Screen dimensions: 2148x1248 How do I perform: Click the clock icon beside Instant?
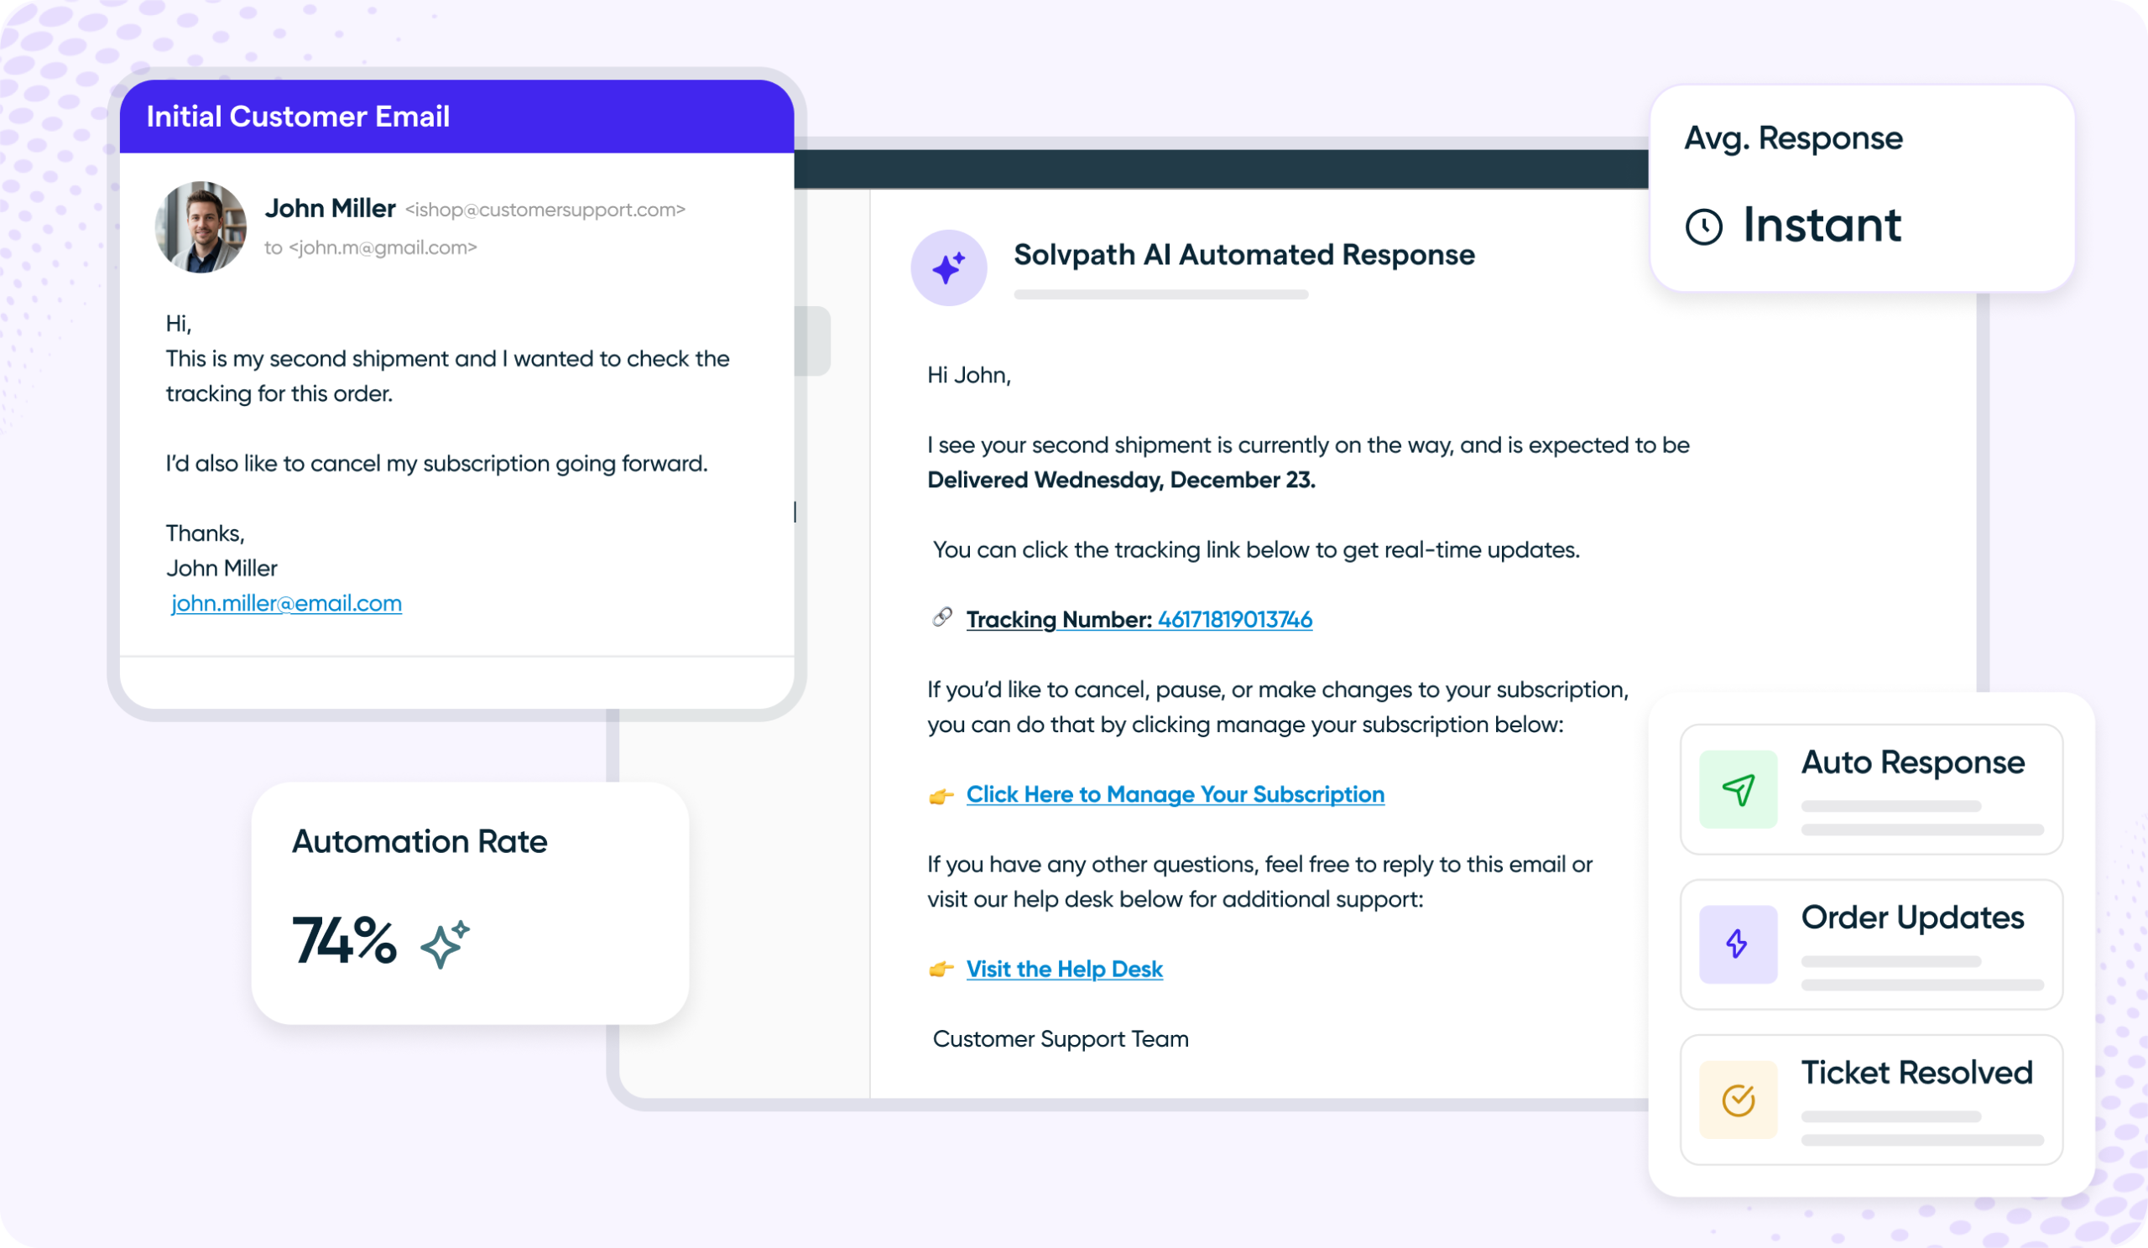[1703, 226]
